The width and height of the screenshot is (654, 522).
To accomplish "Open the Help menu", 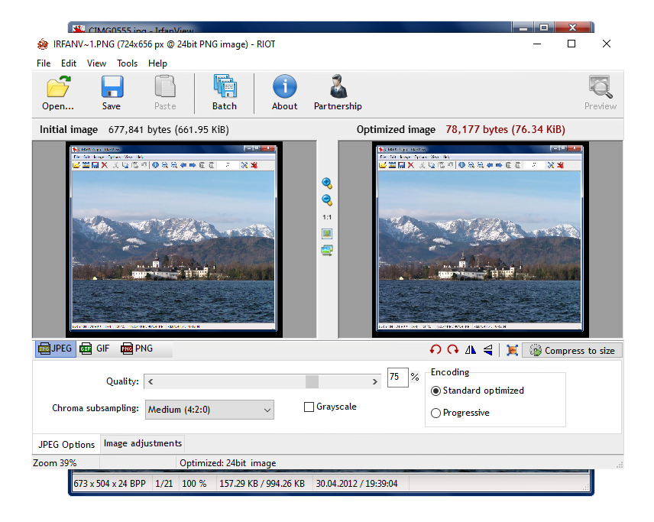I will [157, 63].
